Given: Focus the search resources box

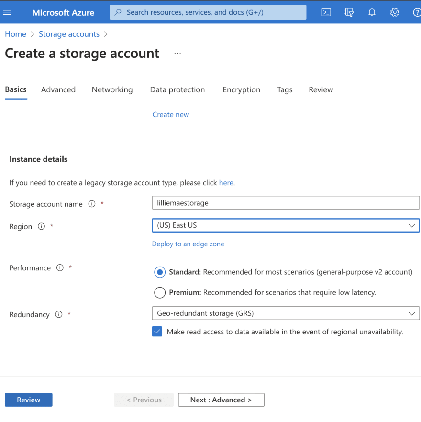Looking at the screenshot, I should [208, 12].
